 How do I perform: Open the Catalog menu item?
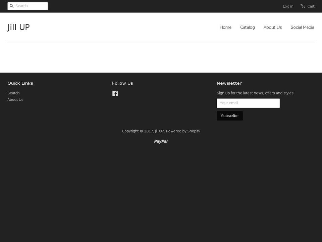pyautogui.click(x=248, y=27)
